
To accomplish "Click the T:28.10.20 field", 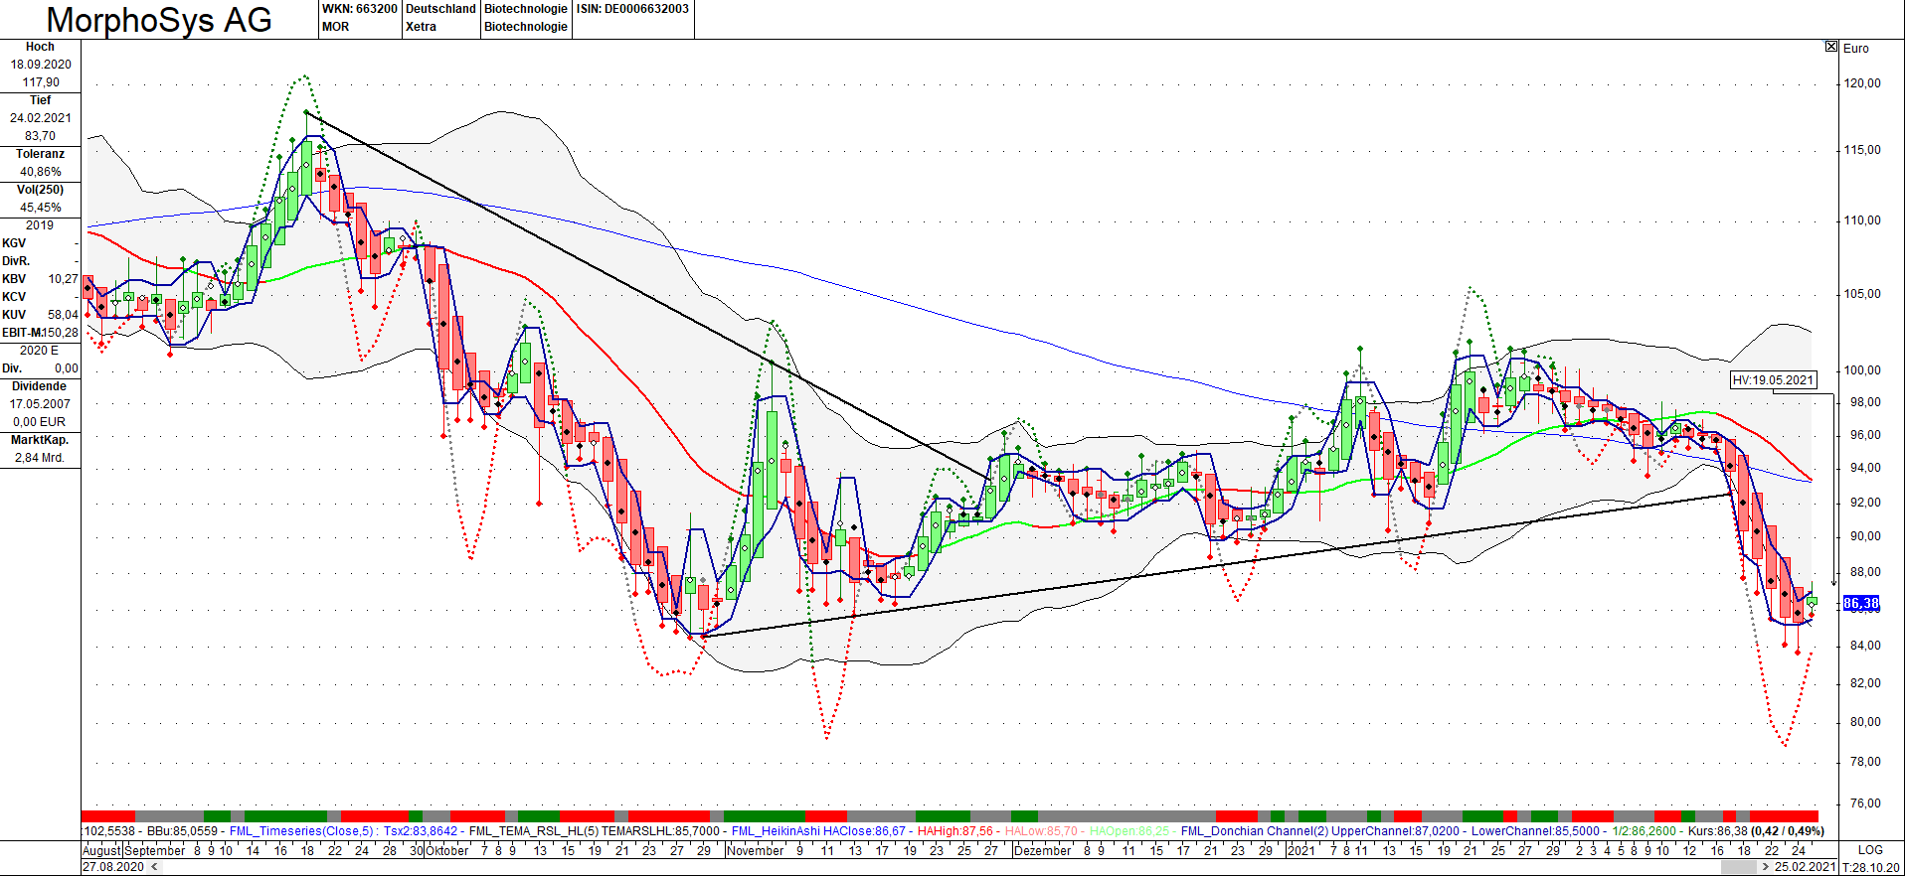I will tap(1871, 867).
